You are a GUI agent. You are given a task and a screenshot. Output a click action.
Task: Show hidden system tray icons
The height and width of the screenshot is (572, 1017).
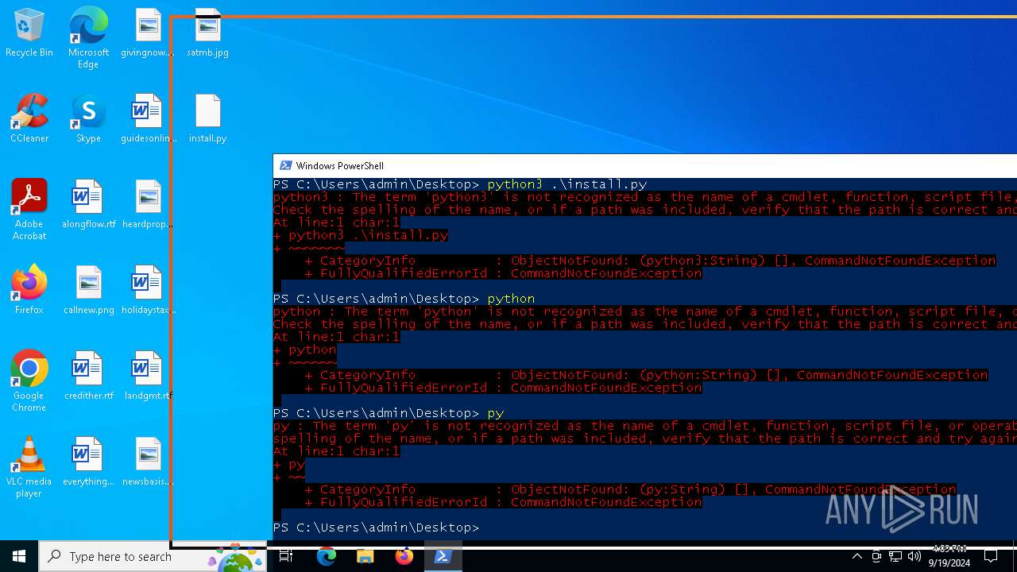coord(857,556)
